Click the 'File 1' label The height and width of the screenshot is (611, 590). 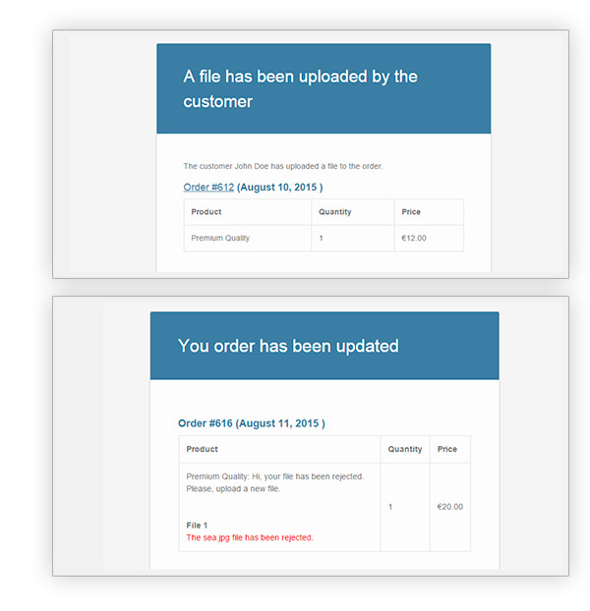(197, 526)
